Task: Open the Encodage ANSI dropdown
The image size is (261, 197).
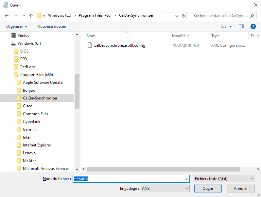Action: pos(165,189)
